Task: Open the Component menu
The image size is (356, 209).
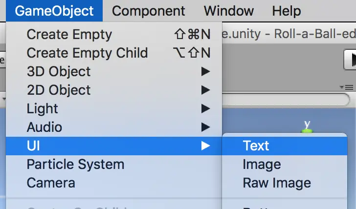Action: pos(148,11)
